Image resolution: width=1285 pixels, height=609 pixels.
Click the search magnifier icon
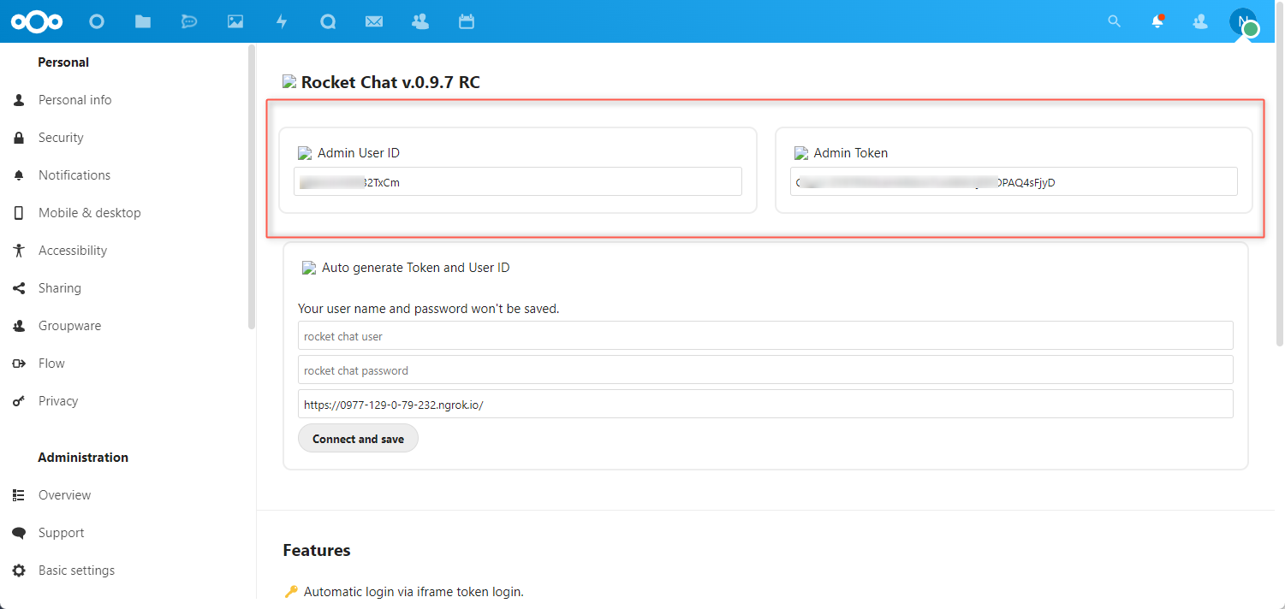coord(1114,21)
